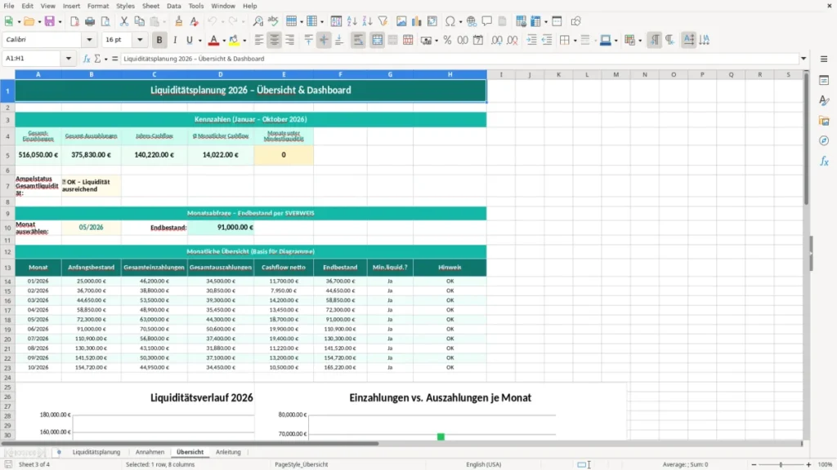
Task: Run the Spelling check
Action: click(273, 21)
